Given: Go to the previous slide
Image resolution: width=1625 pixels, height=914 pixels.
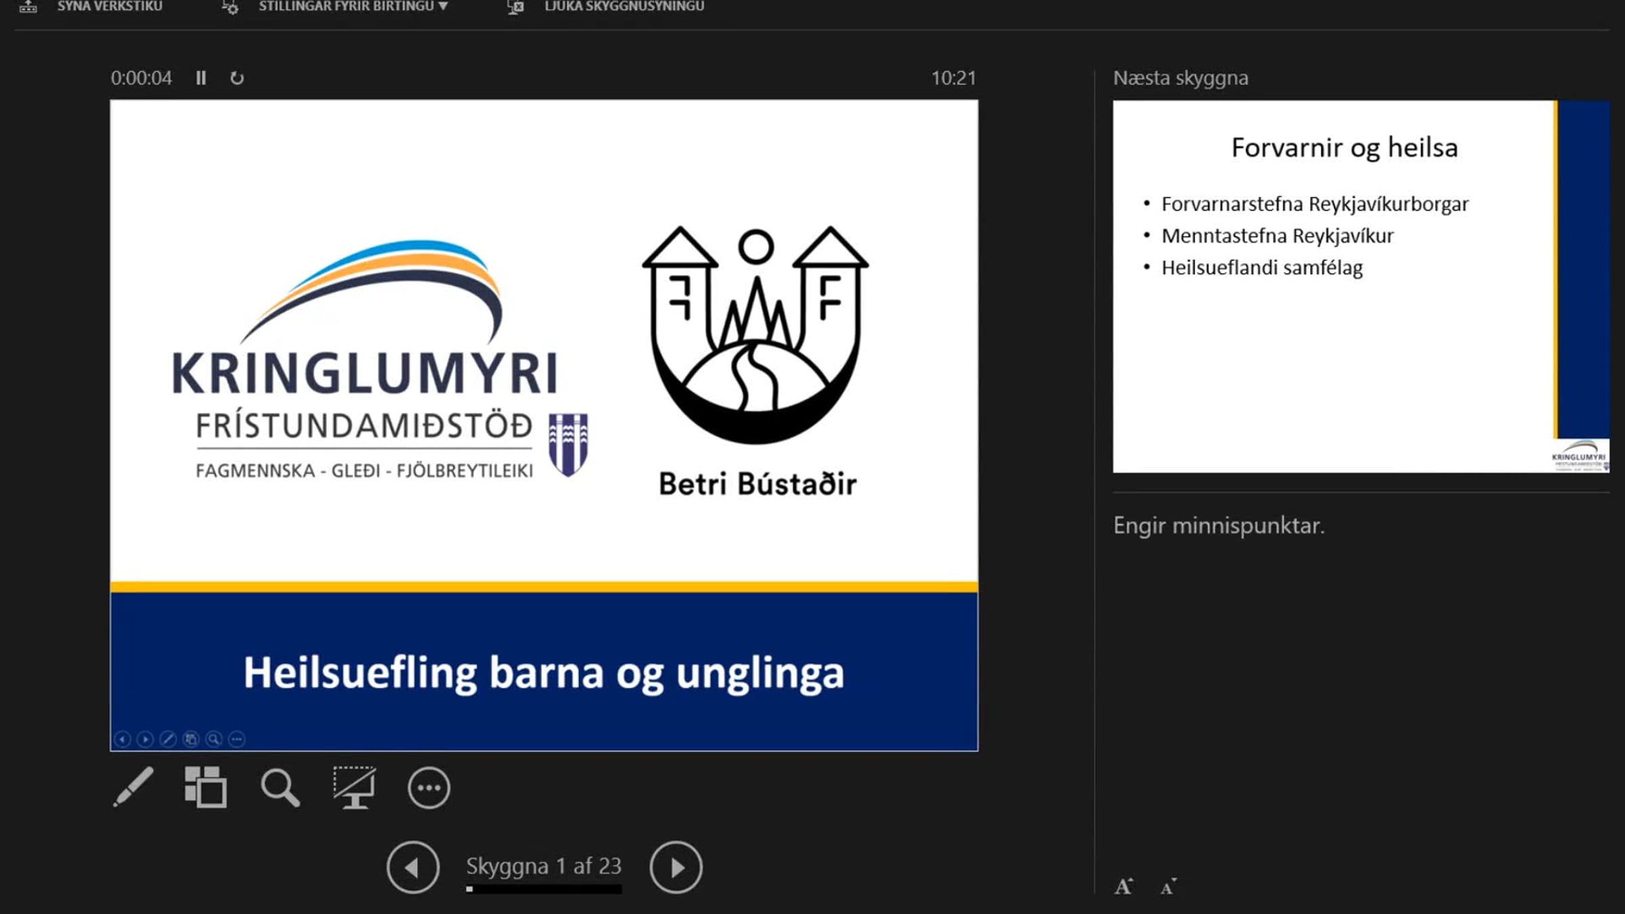Looking at the screenshot, I should pyautogui.click(x=413, y=867).
